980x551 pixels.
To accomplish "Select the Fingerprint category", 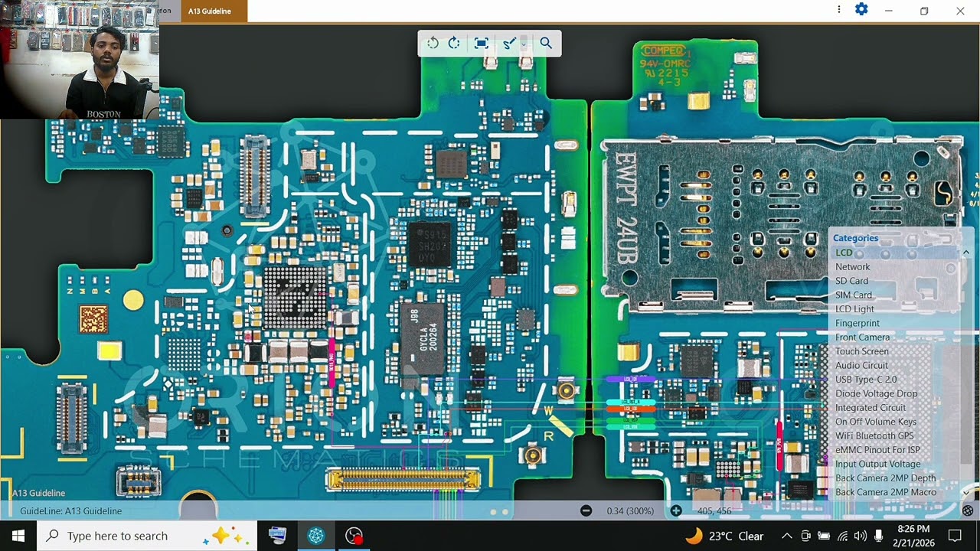I will pyautogui.click(x=857, y=323).
